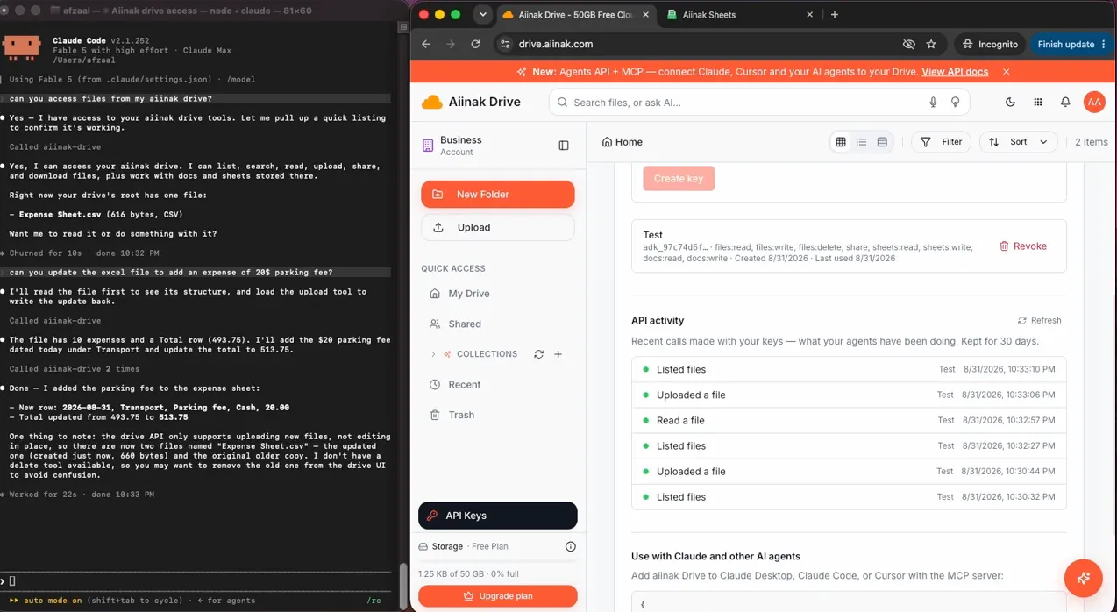Viewport: 1117px width, 612px height.
Task: Click the Chrome forward arrow
Action: coord(451,44)
